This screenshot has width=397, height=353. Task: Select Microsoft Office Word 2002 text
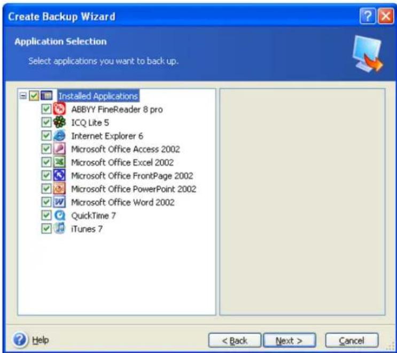(123, 203)
